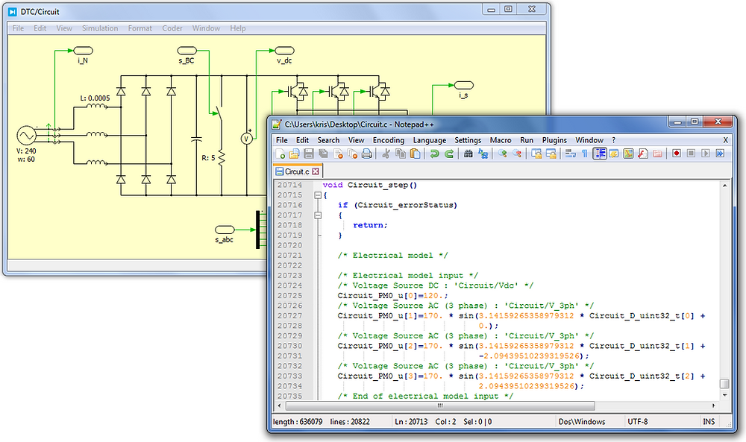Select the voltmeter component in the circuit

pyautogui.click(x=246, y=139)
